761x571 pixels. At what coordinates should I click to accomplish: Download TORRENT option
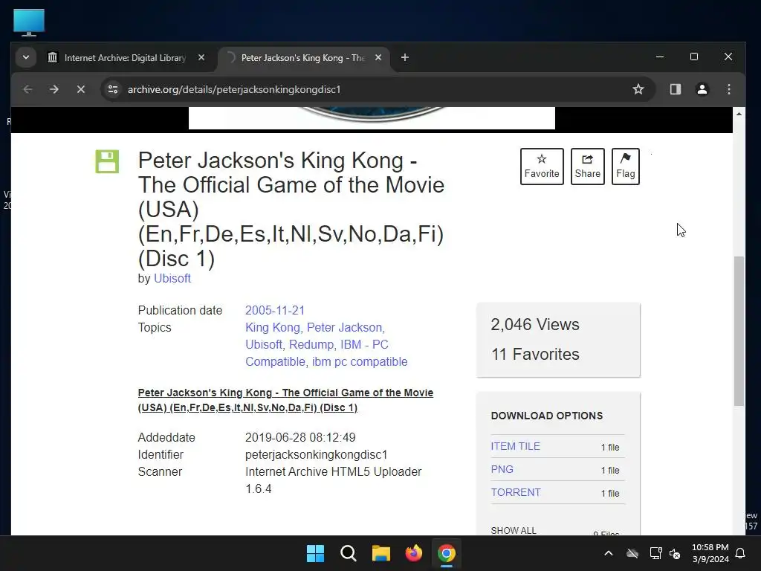click(x=516, y=492)
